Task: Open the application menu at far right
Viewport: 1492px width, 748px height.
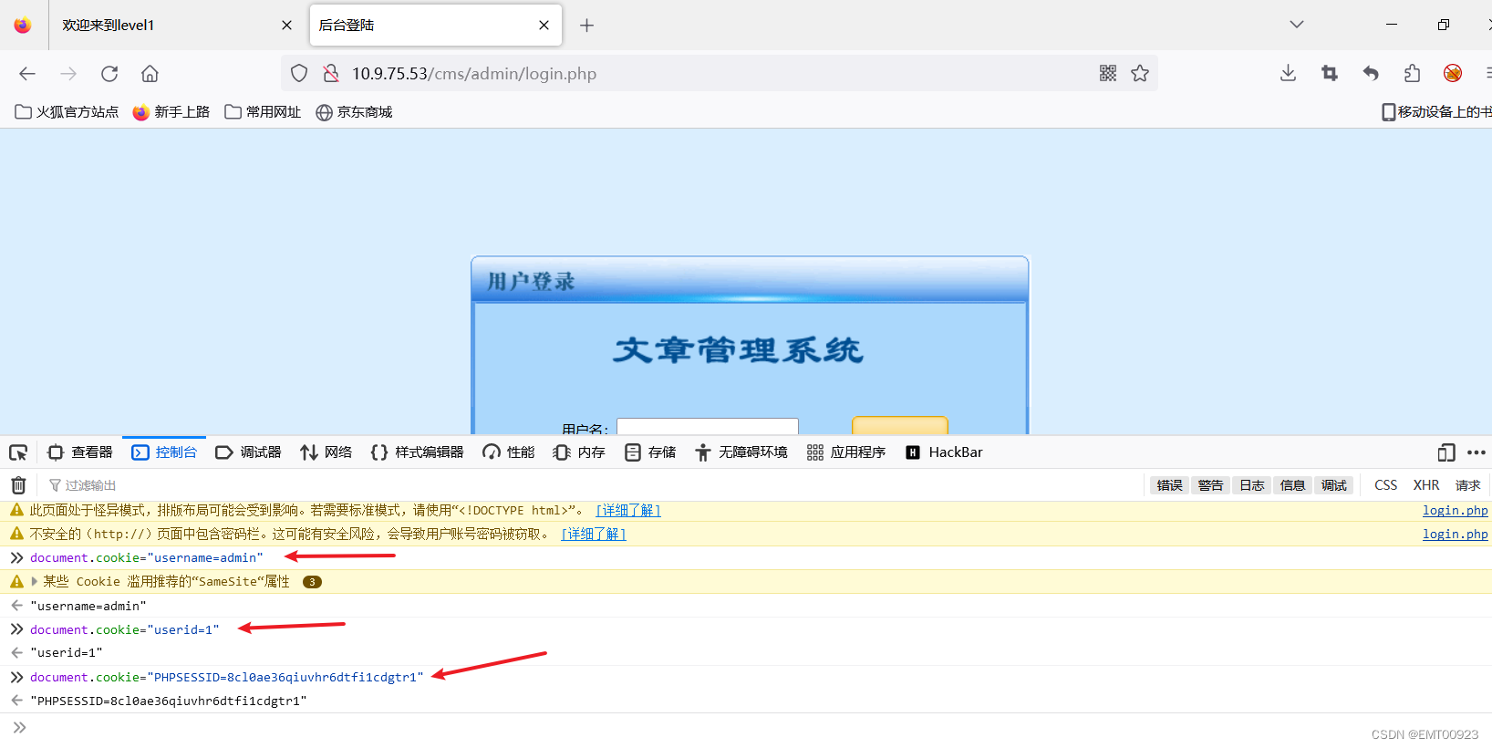Action: pos(1487,74)
